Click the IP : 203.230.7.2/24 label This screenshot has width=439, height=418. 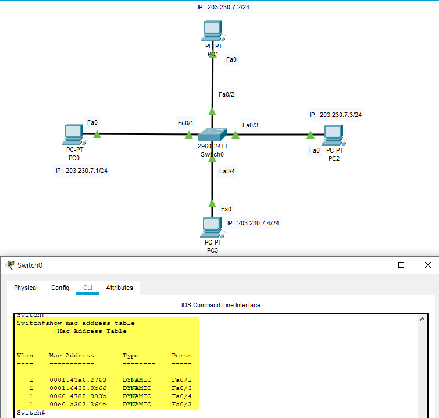(223, 7)
